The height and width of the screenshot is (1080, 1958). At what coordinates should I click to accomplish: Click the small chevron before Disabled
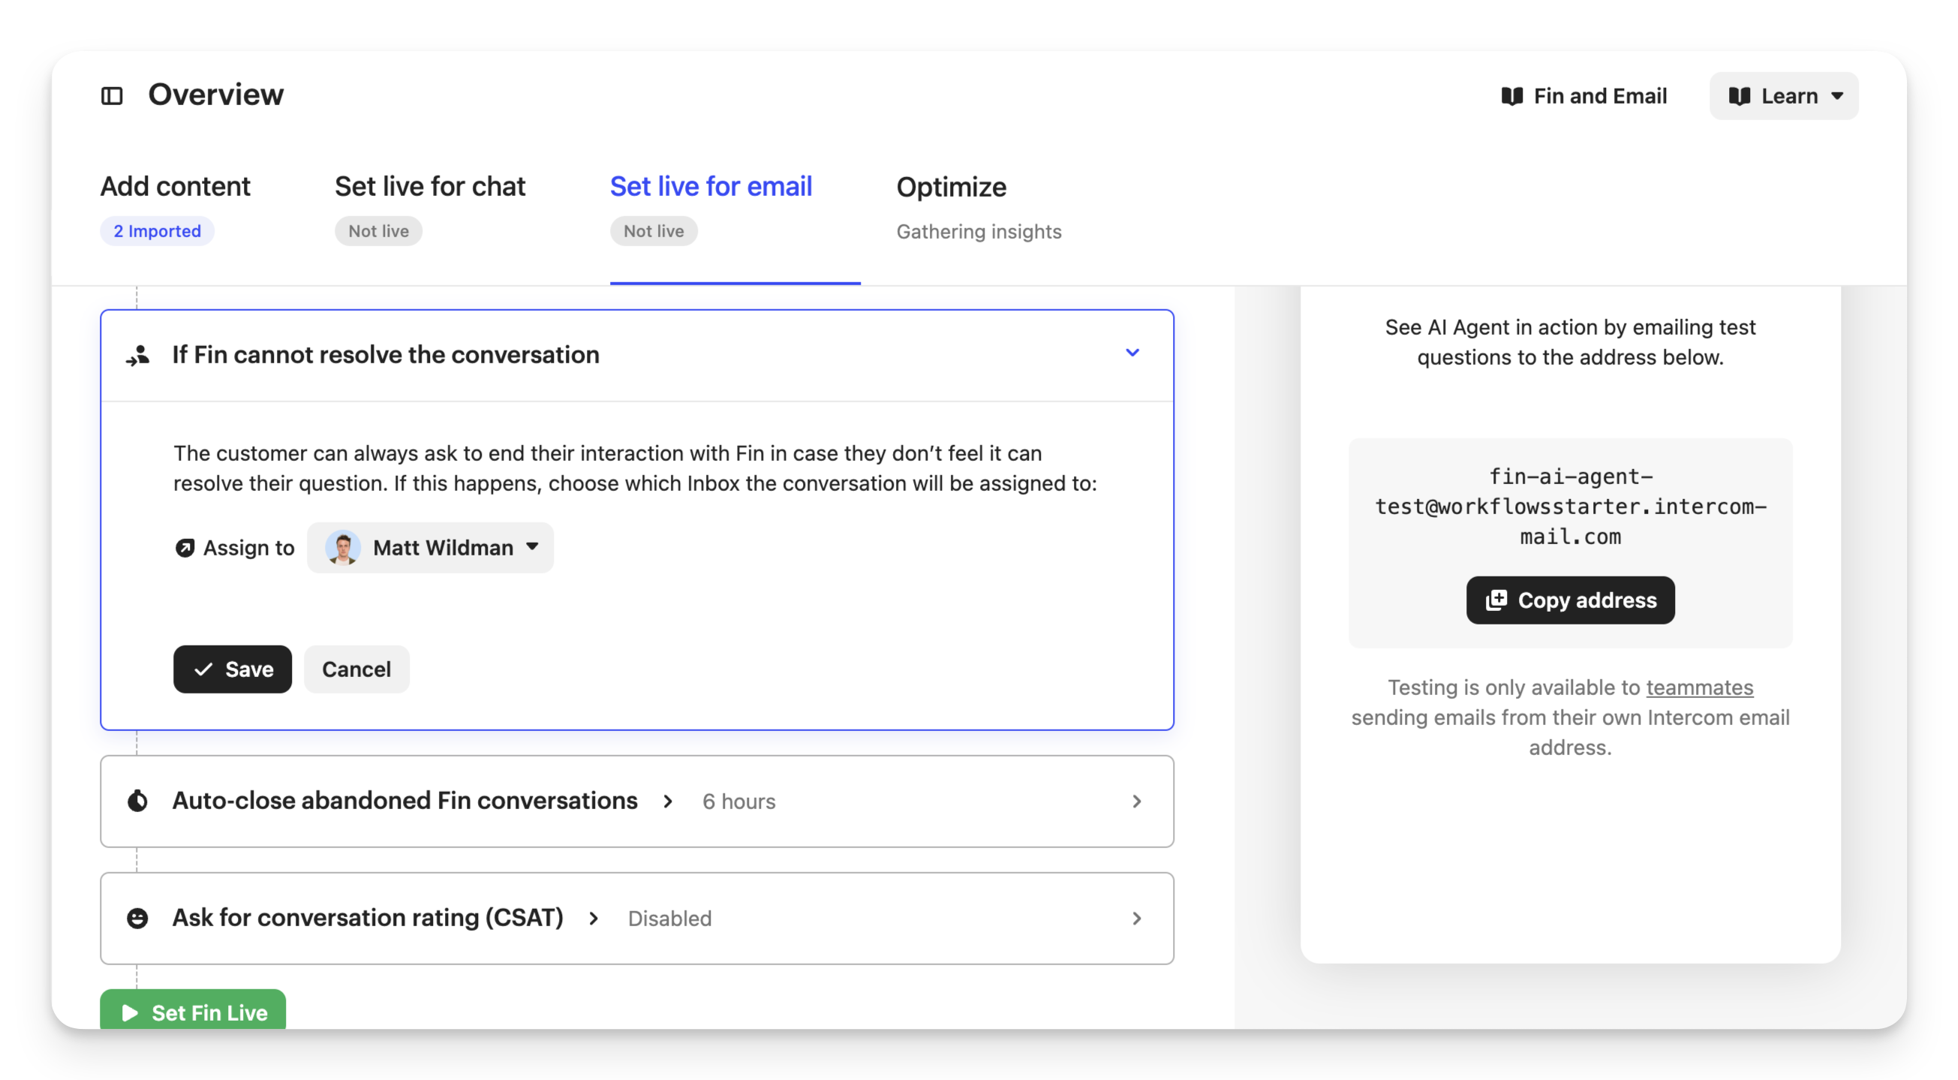click(594, 919)
